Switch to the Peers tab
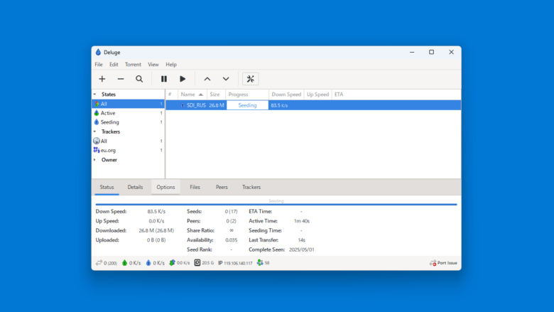The width and height of the screenshot is (554, 312). [222, 187]
